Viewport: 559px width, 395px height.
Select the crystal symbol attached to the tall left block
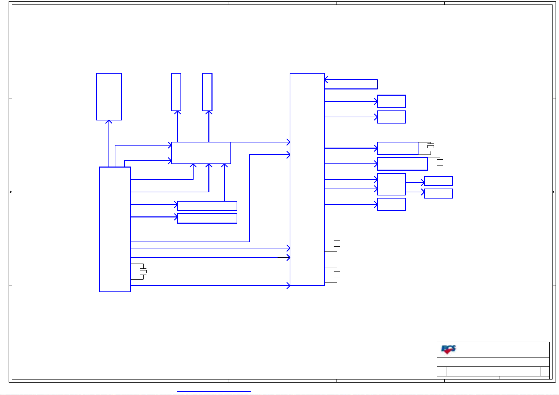143,271
